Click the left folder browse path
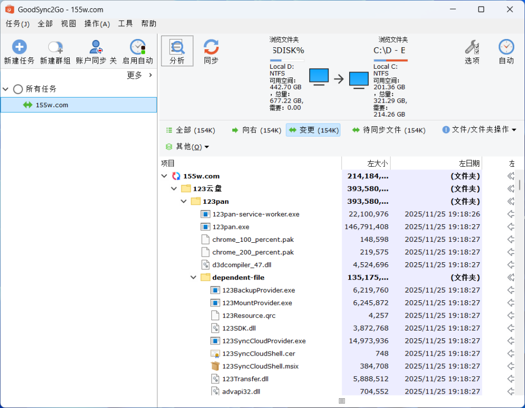Image resolution: width=525 pixels, height=408 pixels. (x=287, y=50)
